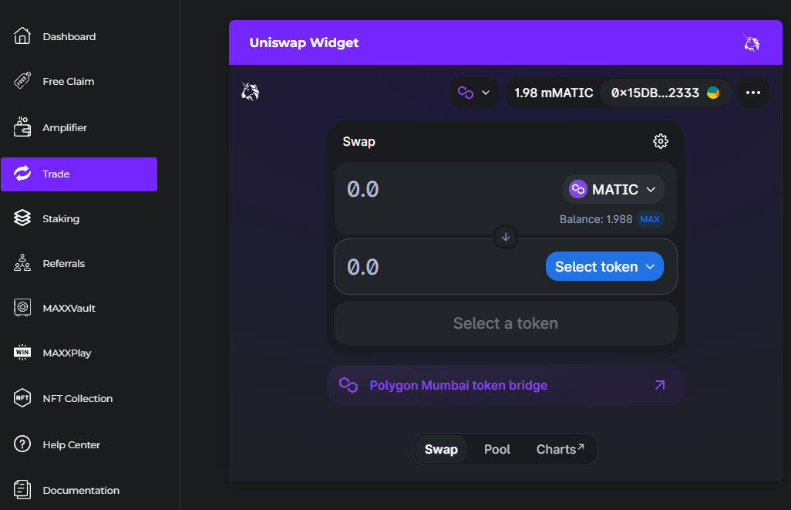Viewport: 791px width, 510px height.
Task: Click the swap direction arrow
Action: 506,237
